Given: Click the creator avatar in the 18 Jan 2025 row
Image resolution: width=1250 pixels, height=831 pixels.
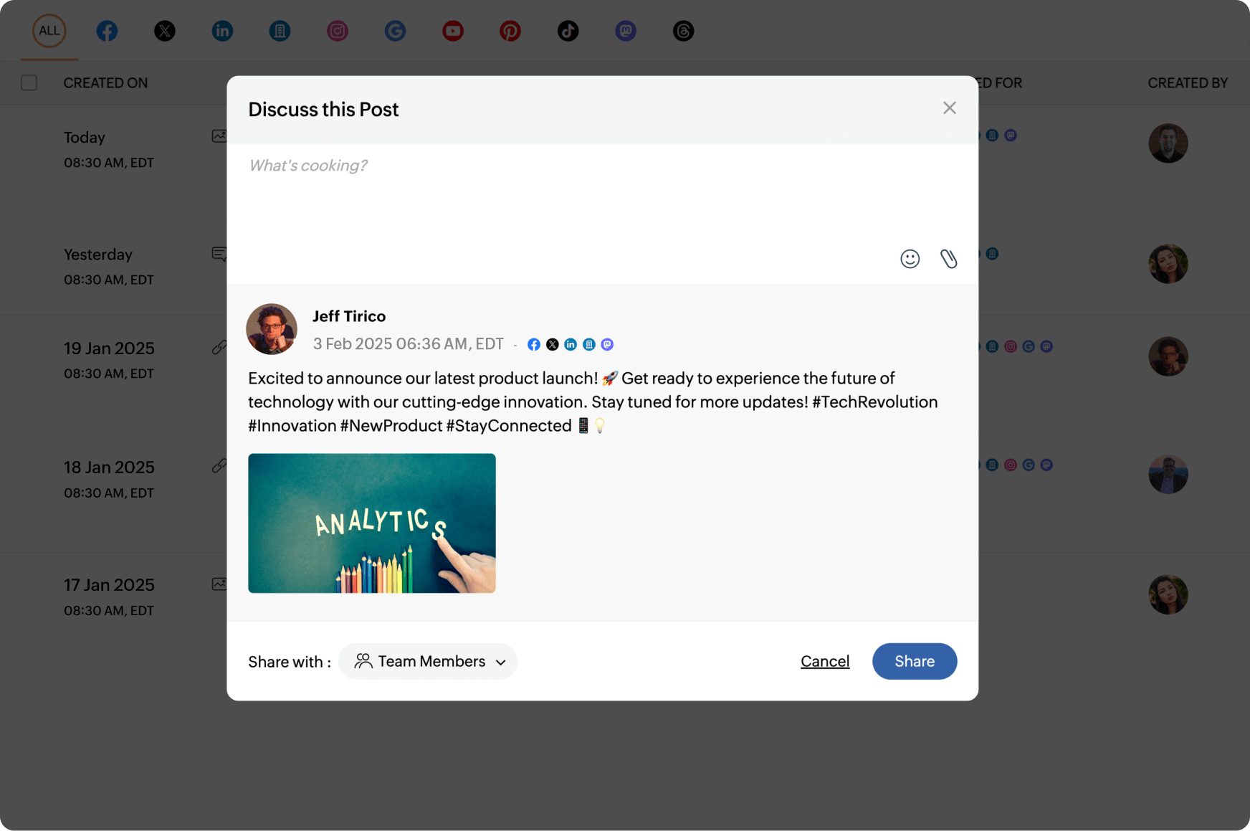Looking at the screenshot, I should click(x=1168, y=474).
